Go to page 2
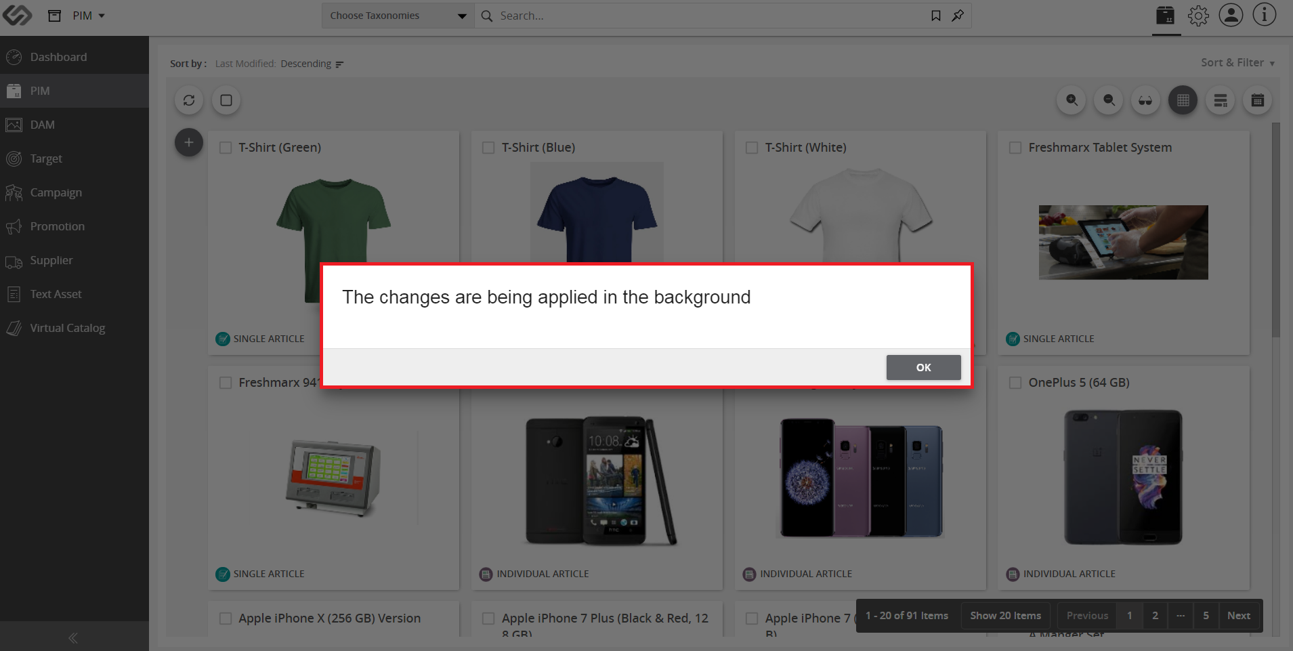This screenshot has width=1293, height=651. click(x=1155, y=616)
